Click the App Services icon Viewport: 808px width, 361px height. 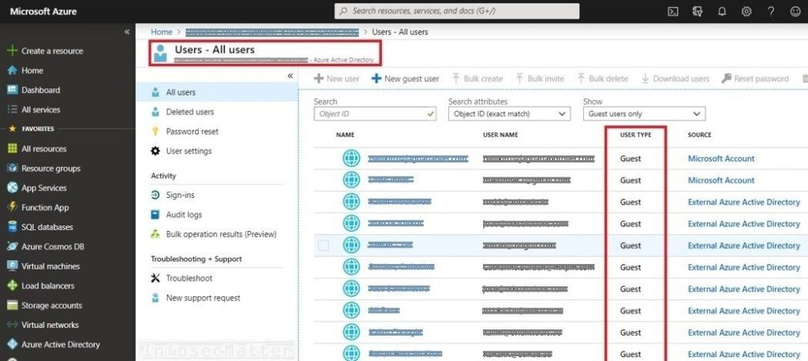[13, 188]
